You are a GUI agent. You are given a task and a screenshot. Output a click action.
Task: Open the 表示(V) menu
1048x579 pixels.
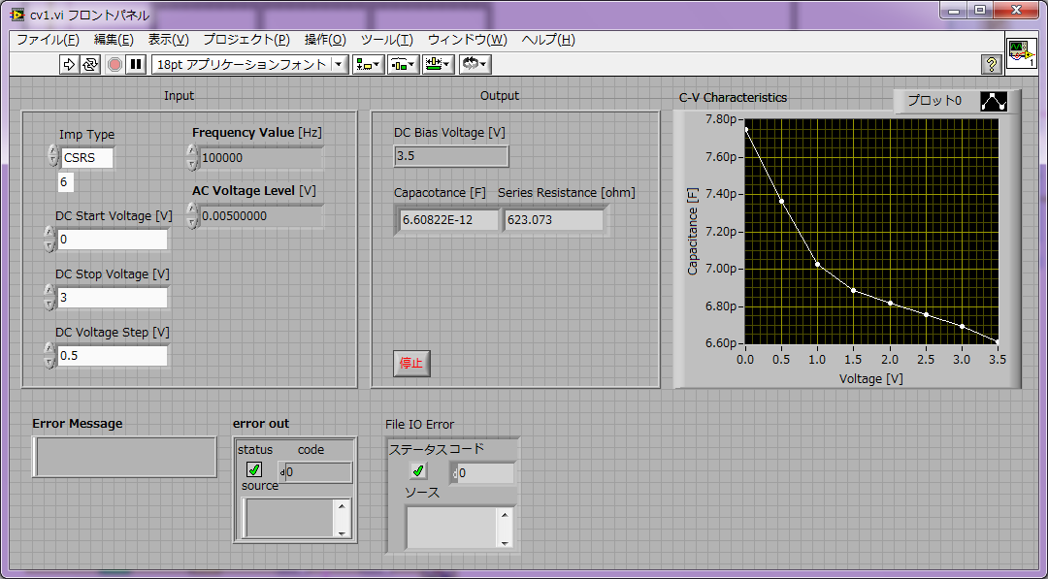tap(169, 40)
